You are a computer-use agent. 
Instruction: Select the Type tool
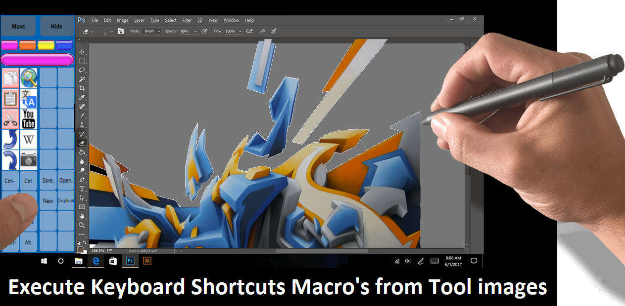pos(82,189)
